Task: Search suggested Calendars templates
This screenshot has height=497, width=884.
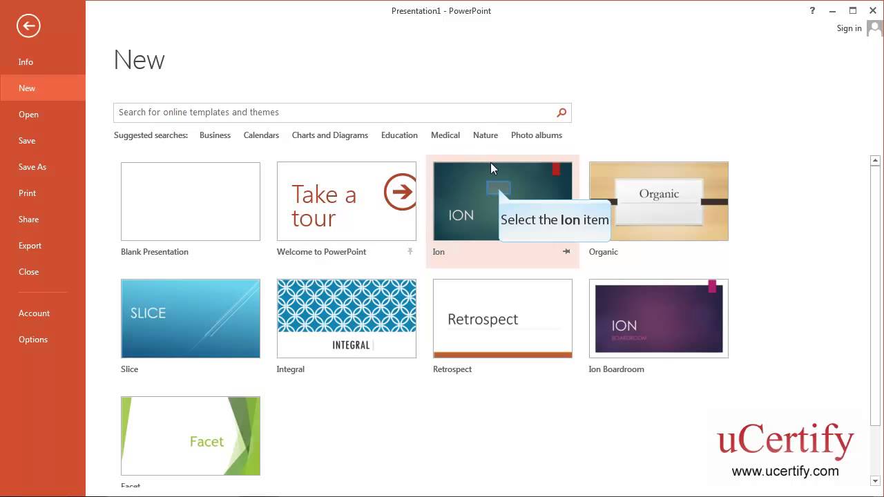Action: 261,135
